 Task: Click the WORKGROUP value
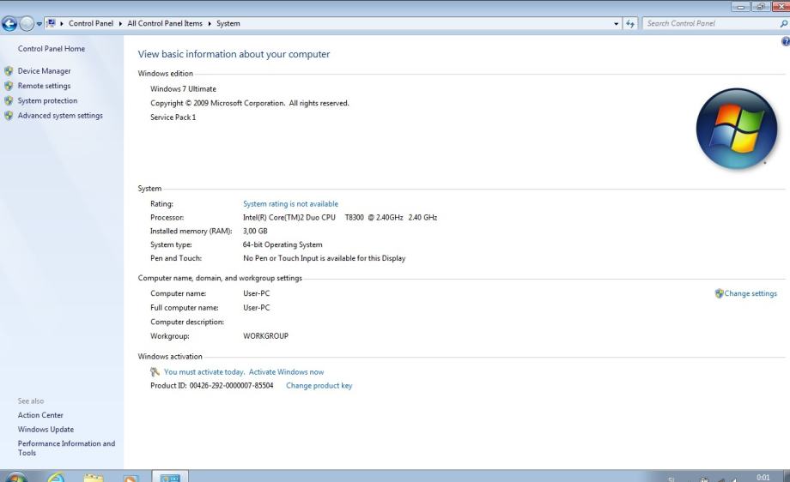pyautogui.click(x=265, y=335)
